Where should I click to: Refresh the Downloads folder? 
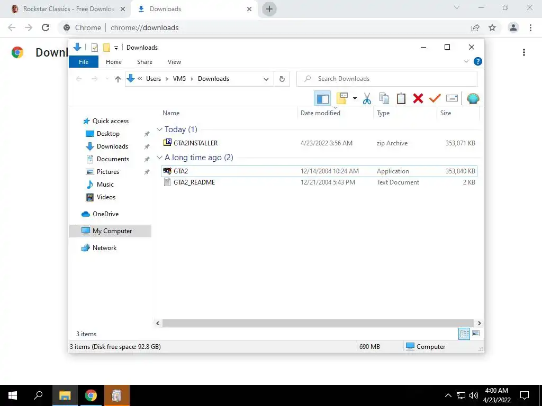coord(282,79)
